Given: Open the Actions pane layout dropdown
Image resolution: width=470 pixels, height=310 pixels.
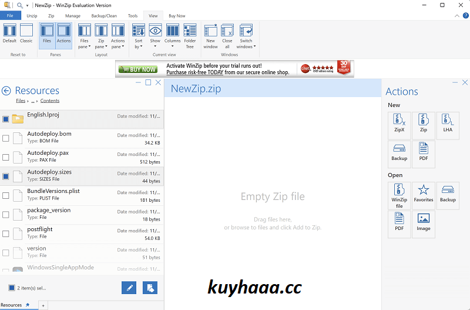Looking at the screenshot, I should coord(118,36).
